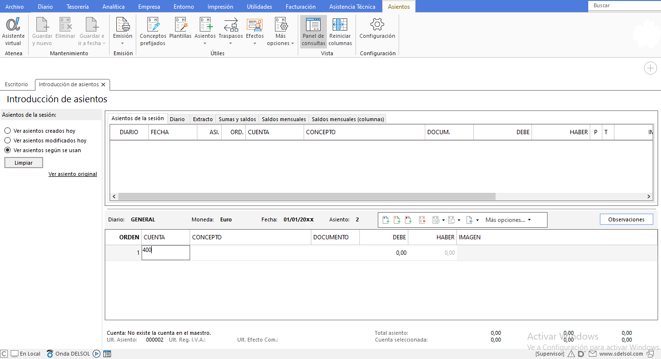661x359 pixels.
Task: Click Guardar y nuevo in the ribbon
Action: click(x=42, y=32)
